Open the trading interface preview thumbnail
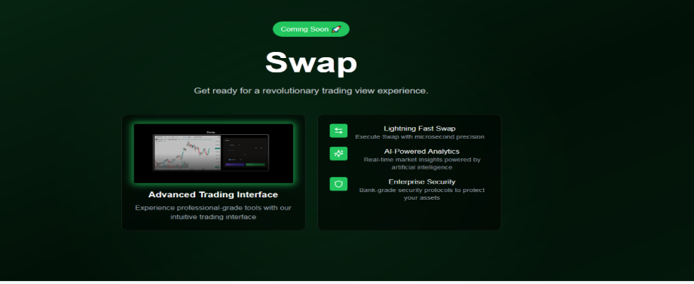 point(213,153)
